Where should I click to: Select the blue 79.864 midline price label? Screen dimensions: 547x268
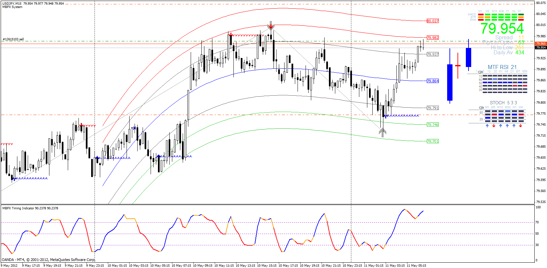click(x=432, y=81)
